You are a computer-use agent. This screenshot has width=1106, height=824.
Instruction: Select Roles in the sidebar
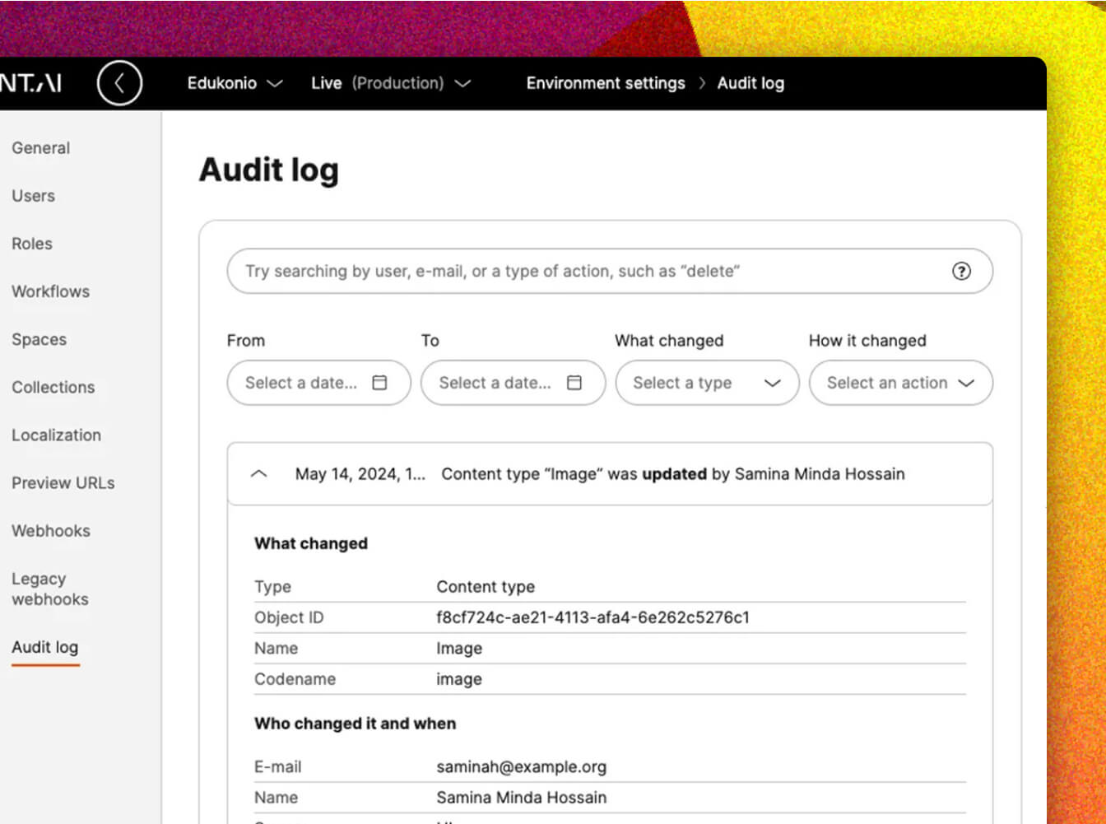pos(32,244)
